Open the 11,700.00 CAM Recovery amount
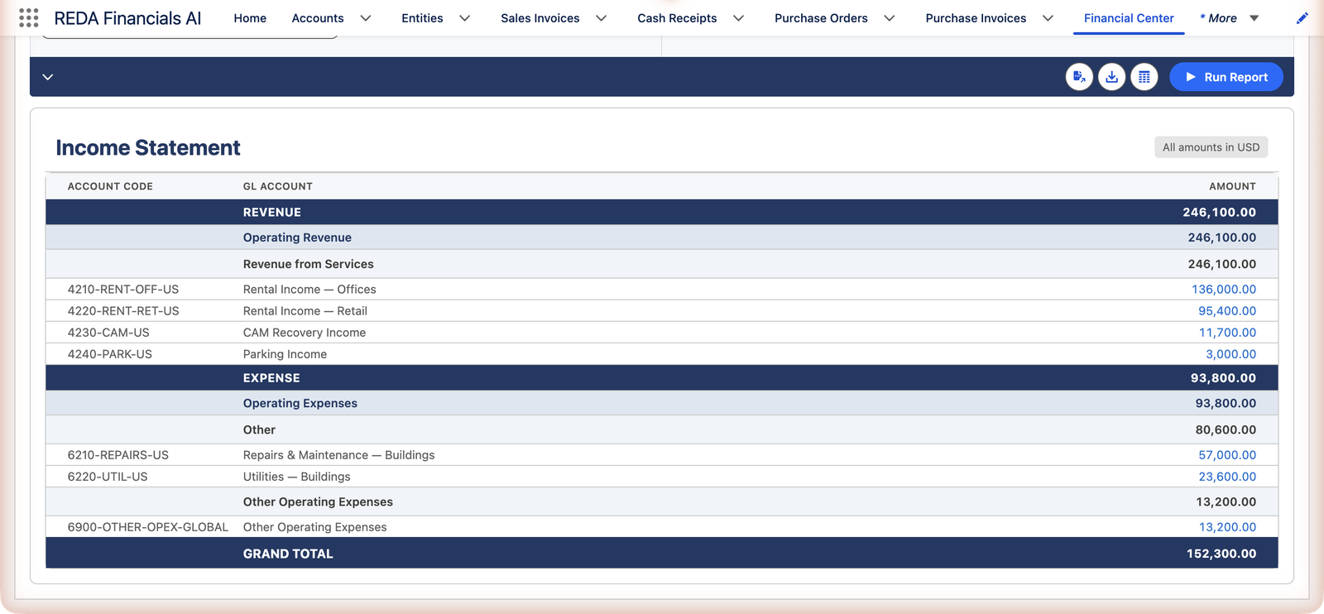The width and height of the screenshot is (1324, 614). coord(1227,333)
